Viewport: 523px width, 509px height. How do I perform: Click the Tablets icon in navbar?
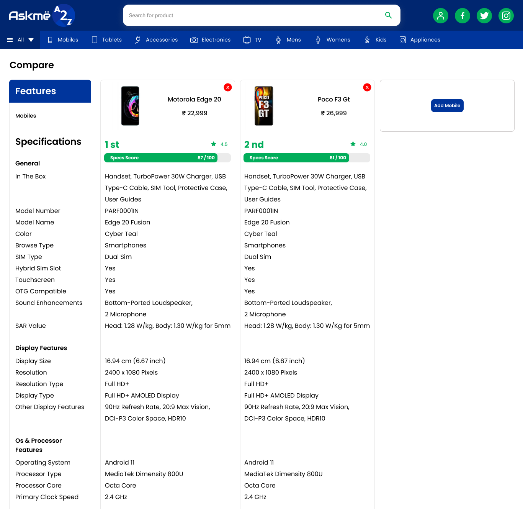pyautogui.click(x=95, y=40)
